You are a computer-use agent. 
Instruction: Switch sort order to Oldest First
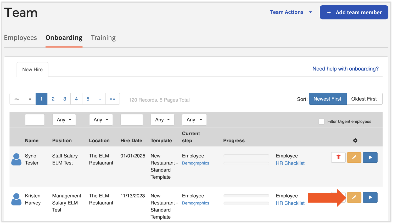coord(364,99)
